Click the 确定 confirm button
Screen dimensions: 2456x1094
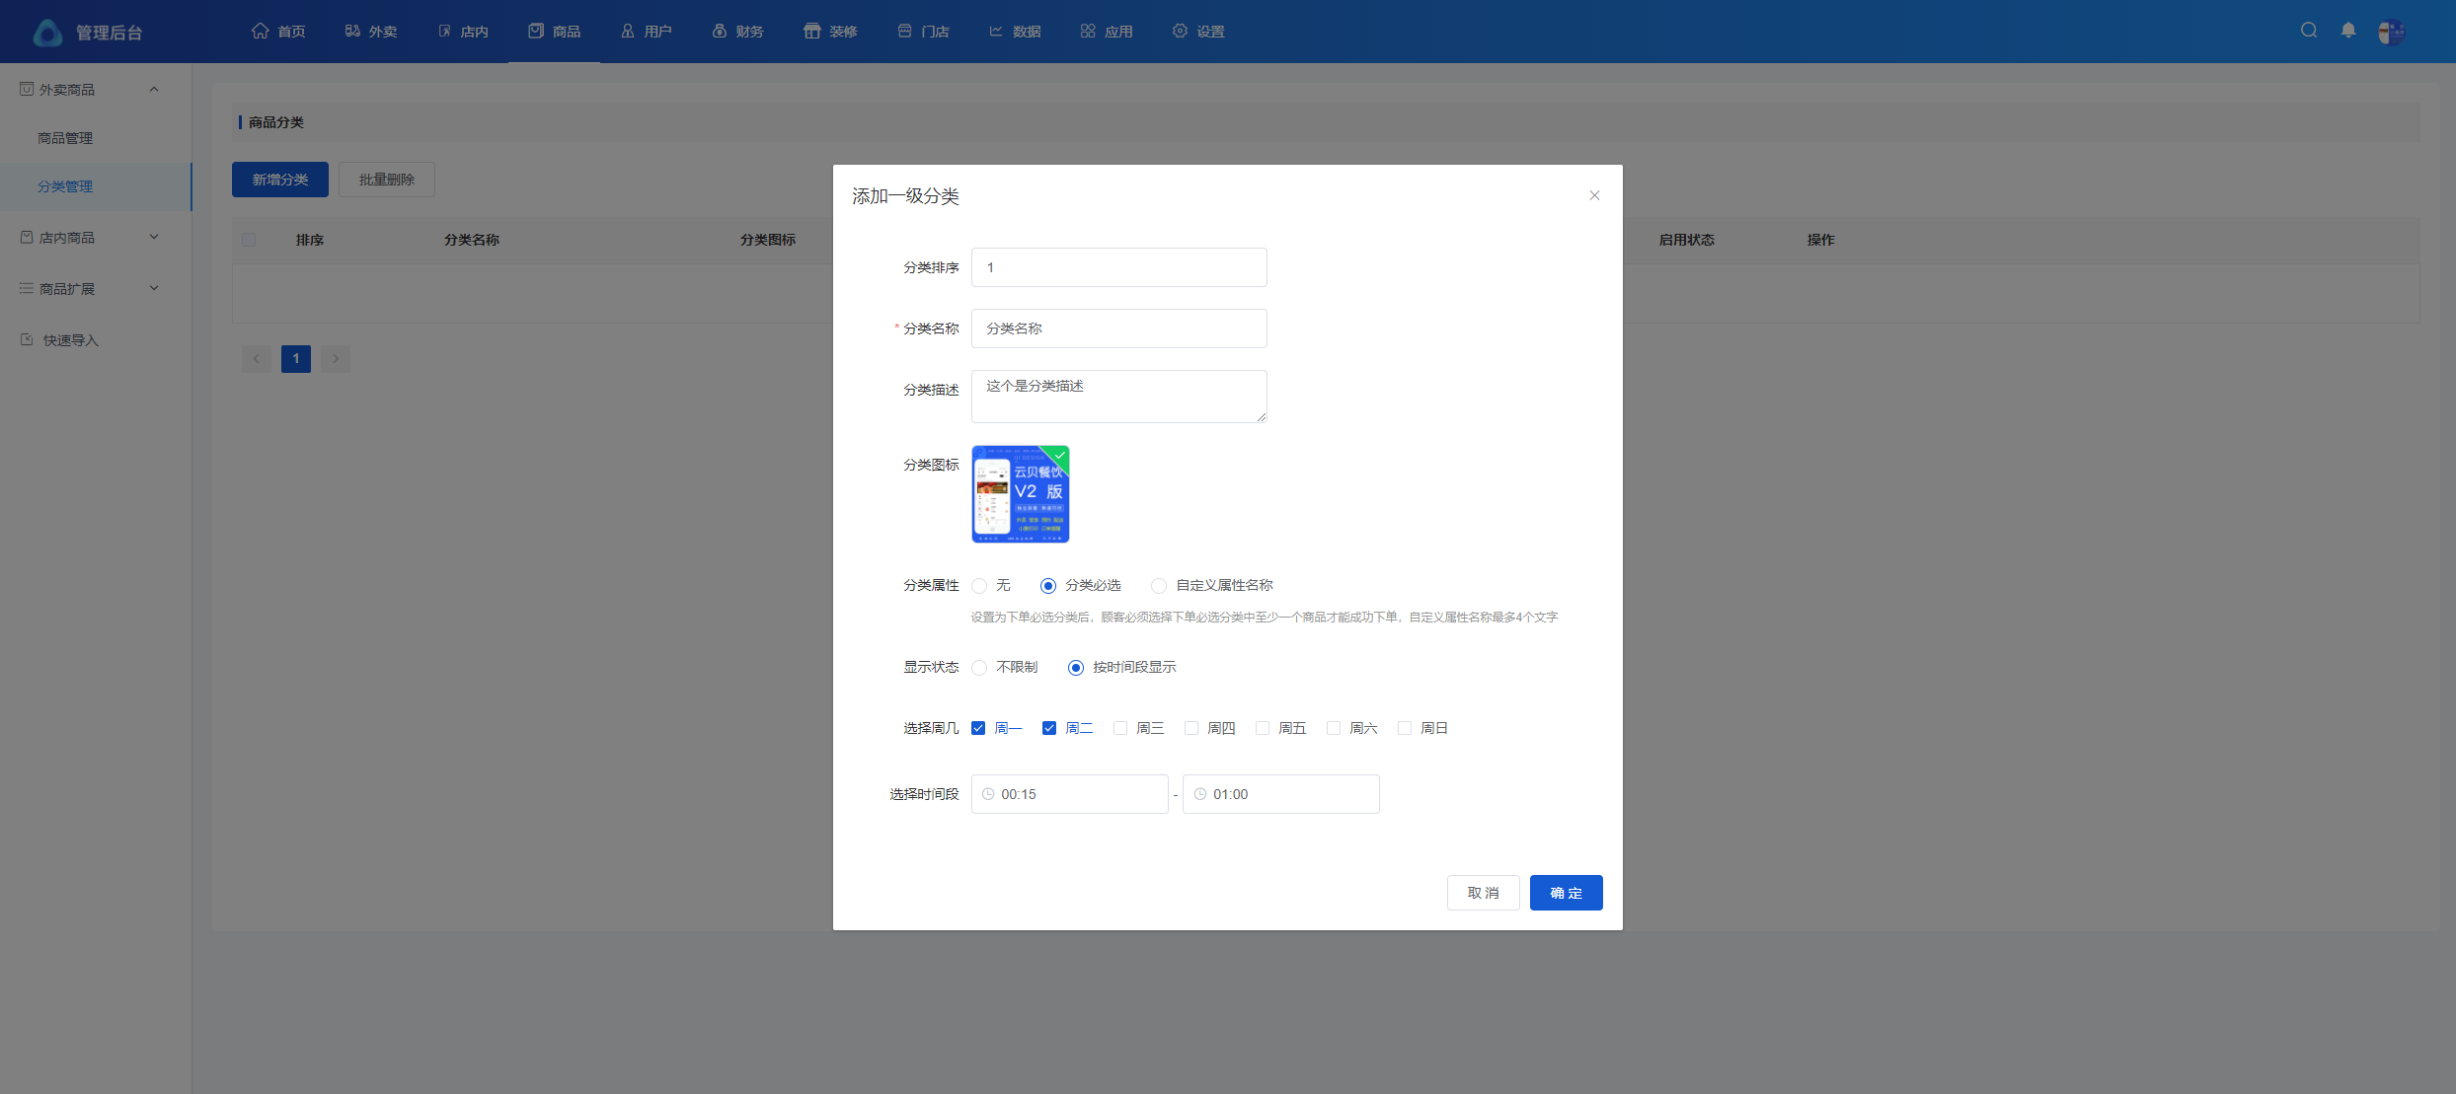click(x=1566, y=893)
